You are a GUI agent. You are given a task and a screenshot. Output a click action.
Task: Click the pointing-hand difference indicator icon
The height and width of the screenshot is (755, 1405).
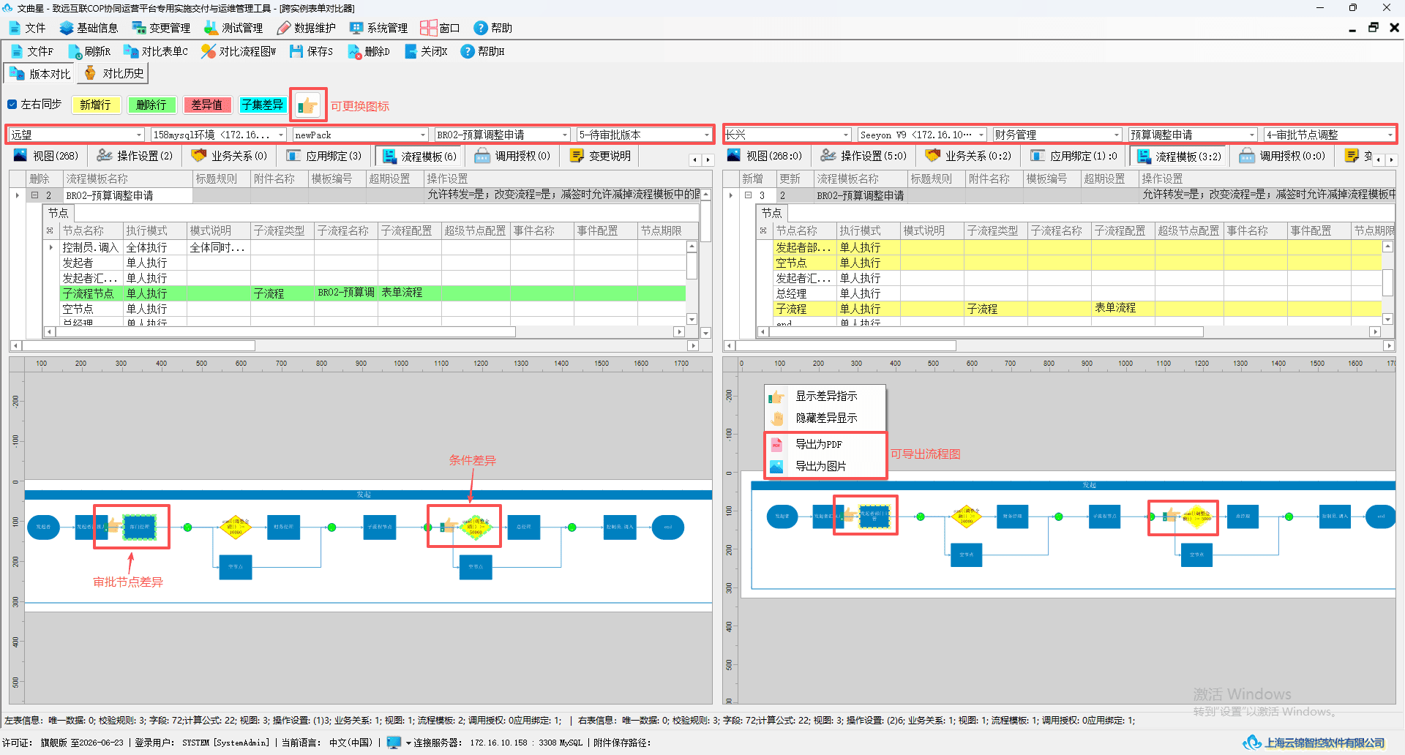(x=308, y=105)
